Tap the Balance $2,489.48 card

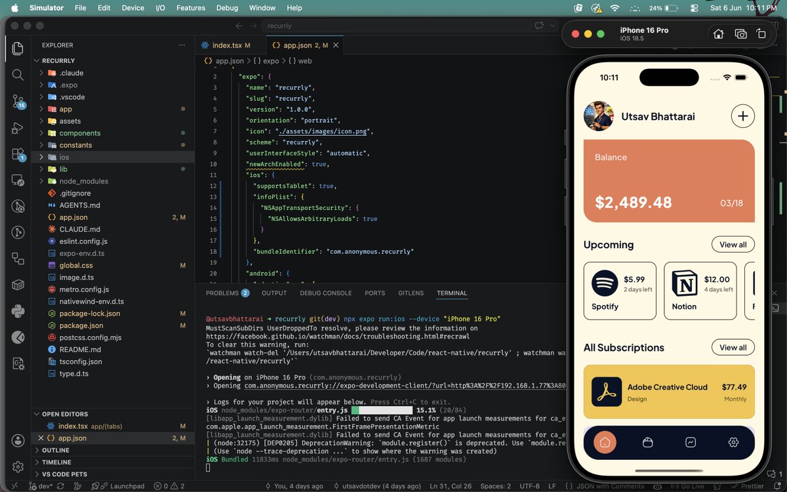tap(669, 181)
